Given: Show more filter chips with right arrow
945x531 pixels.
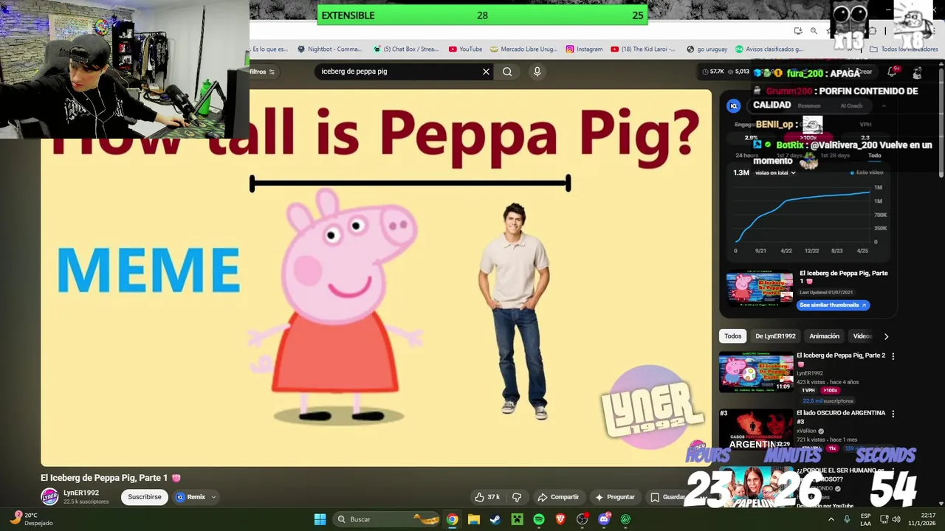Looking at the screenshot, I should (886, 336).
